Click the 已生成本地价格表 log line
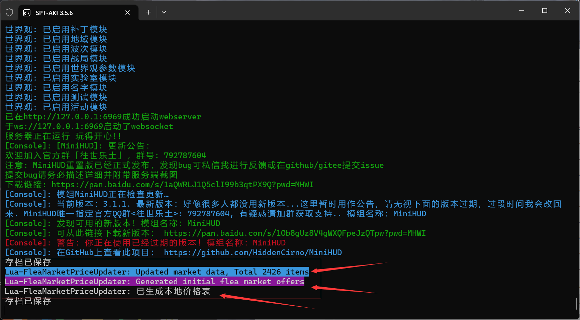The height and width of the screenshot is (320, 580). coord(107,292)
